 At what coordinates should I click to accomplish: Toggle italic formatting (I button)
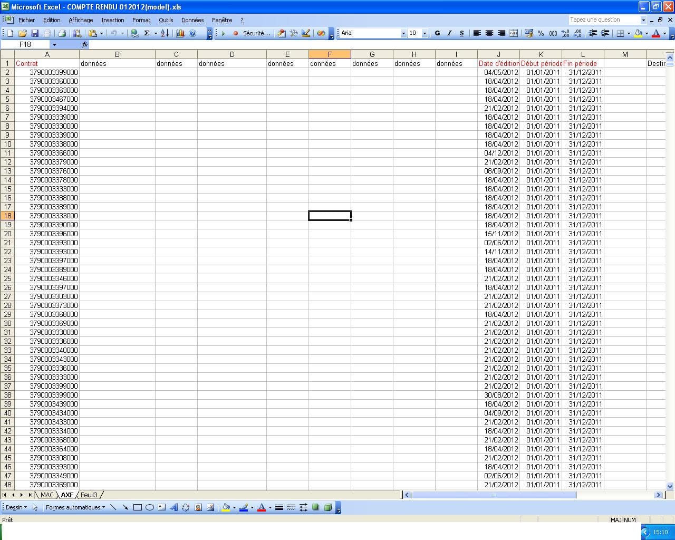(449, 33)
